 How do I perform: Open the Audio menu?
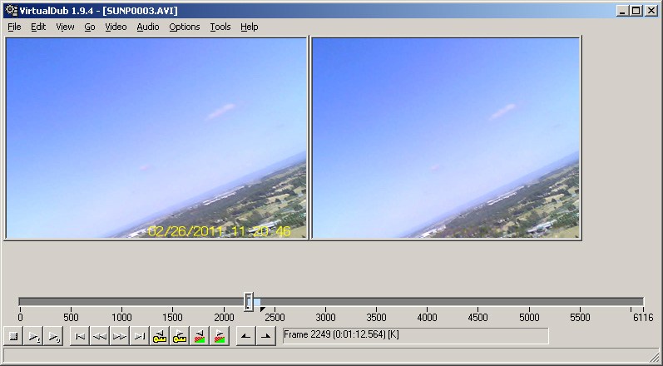148,27
